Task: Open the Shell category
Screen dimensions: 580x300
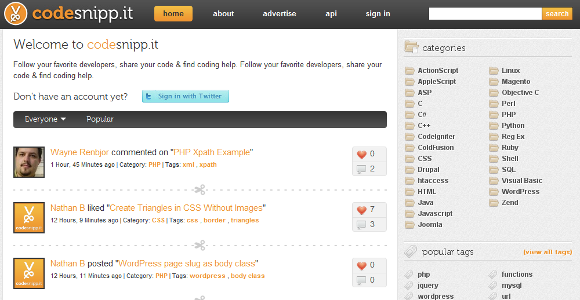Action: tap(510, 159)
